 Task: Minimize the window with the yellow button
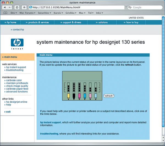(x=7, y=2)
